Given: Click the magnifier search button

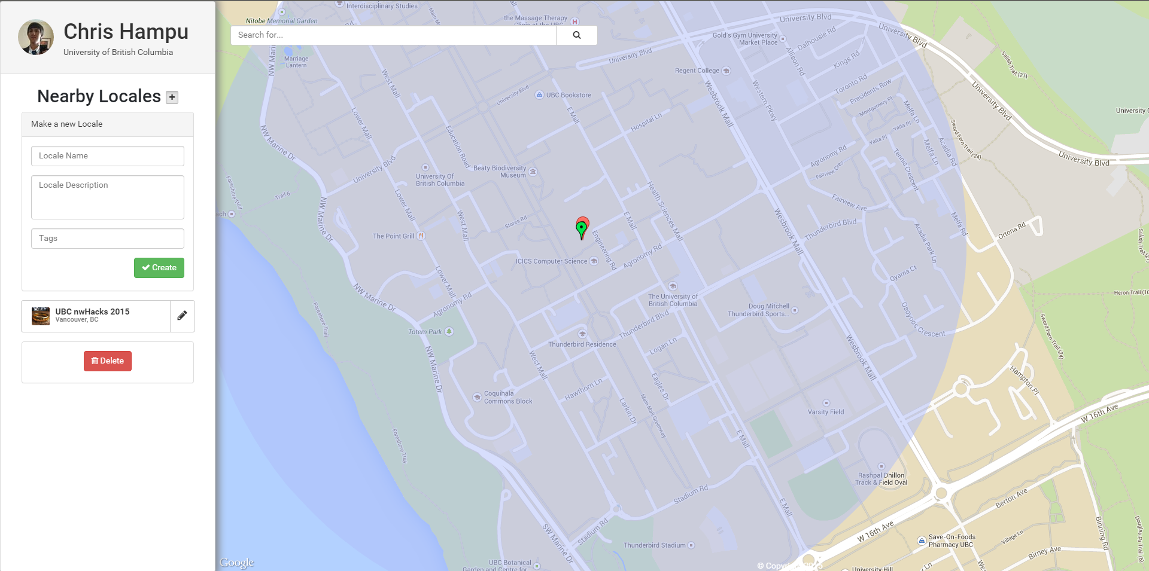Looking at the screenshot, I should 577,35.
